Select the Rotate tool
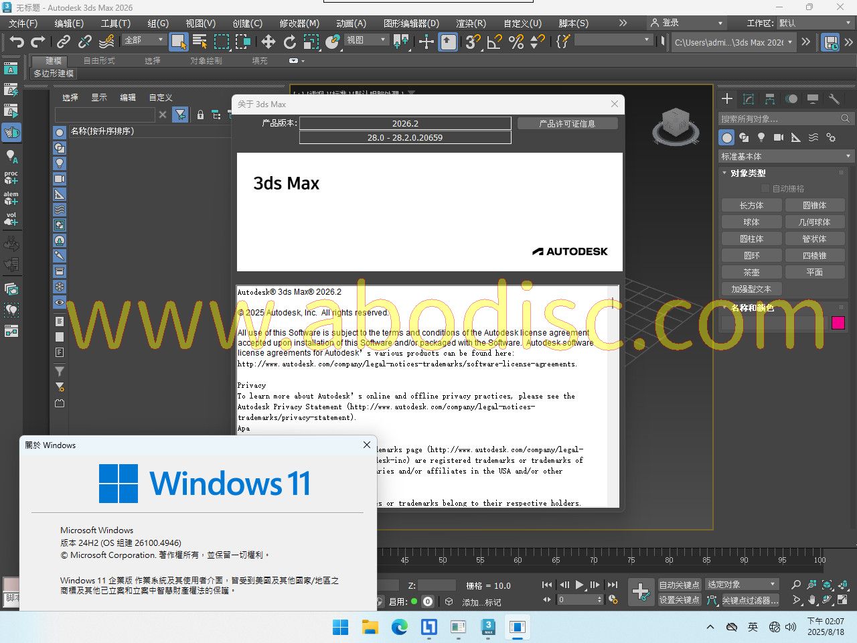 (289, 42)
